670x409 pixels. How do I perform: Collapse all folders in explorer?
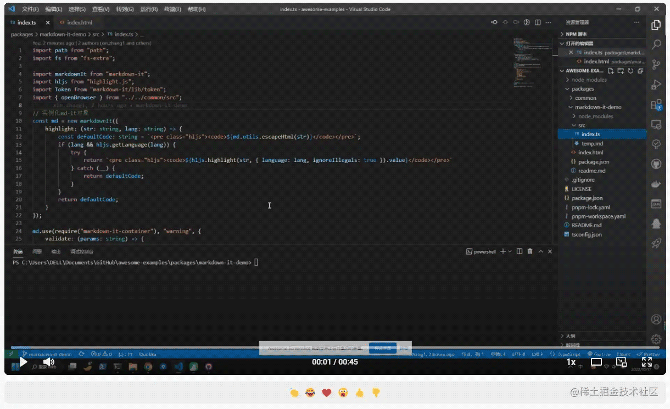(x=640, y=71)
